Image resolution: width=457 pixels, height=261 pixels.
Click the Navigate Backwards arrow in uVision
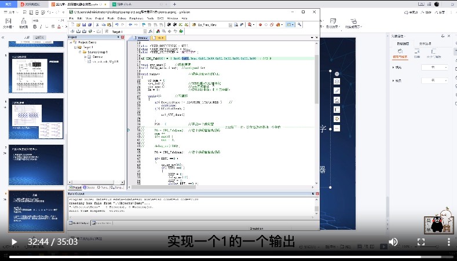click(130, 25)
